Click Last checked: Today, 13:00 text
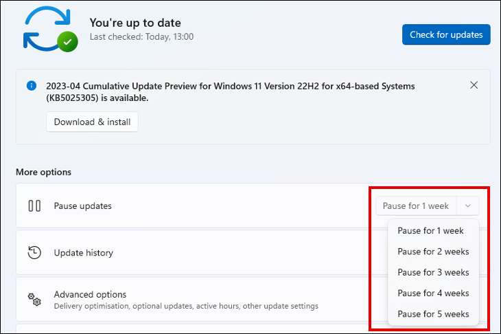Screen dimensions: 501x334 point(141,37)
